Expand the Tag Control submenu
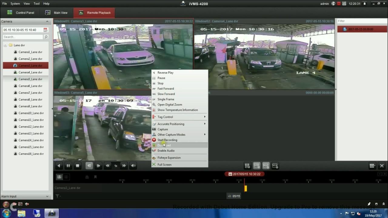Screen dimensions: 388x218 180,117
